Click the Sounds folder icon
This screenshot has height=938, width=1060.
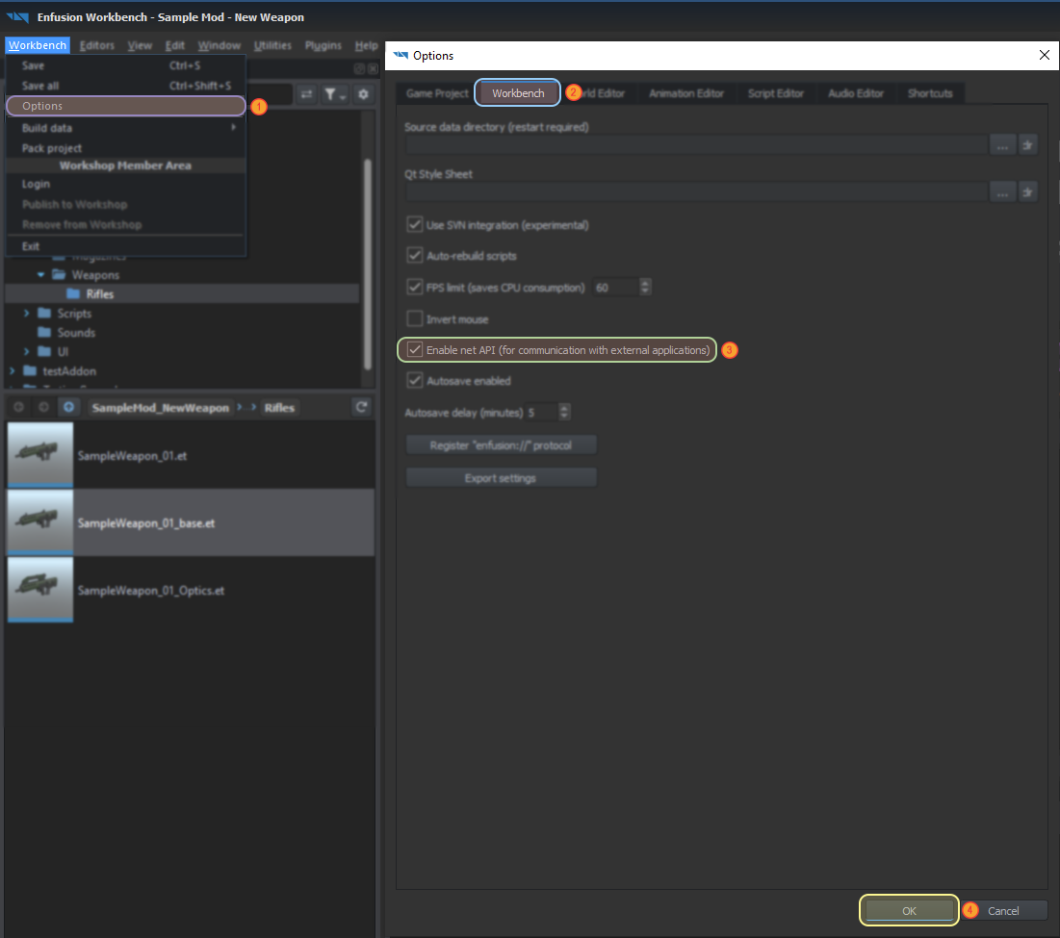point(44,332)
